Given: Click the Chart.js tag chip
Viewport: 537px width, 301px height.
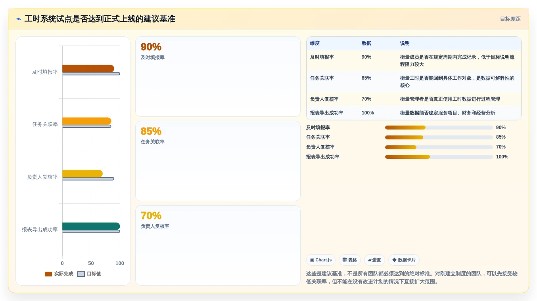Looking at the screenshot, I should pyautogui.click(x=321, y=260).
